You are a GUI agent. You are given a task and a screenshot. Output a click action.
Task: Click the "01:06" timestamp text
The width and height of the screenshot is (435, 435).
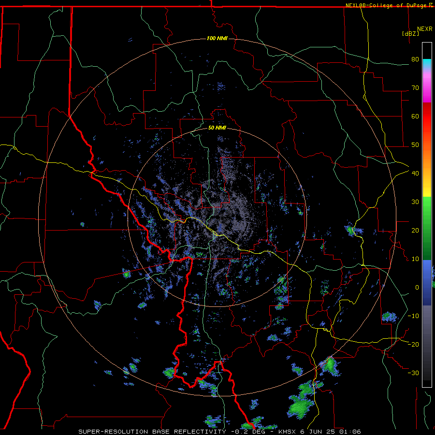tap(350, 432)
